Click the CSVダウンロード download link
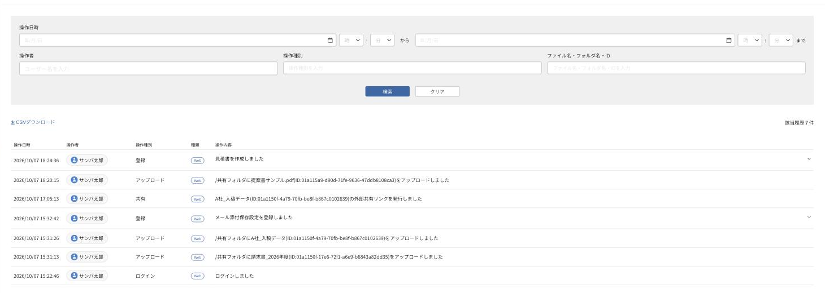The image size is (825, 293). point(33,122)
